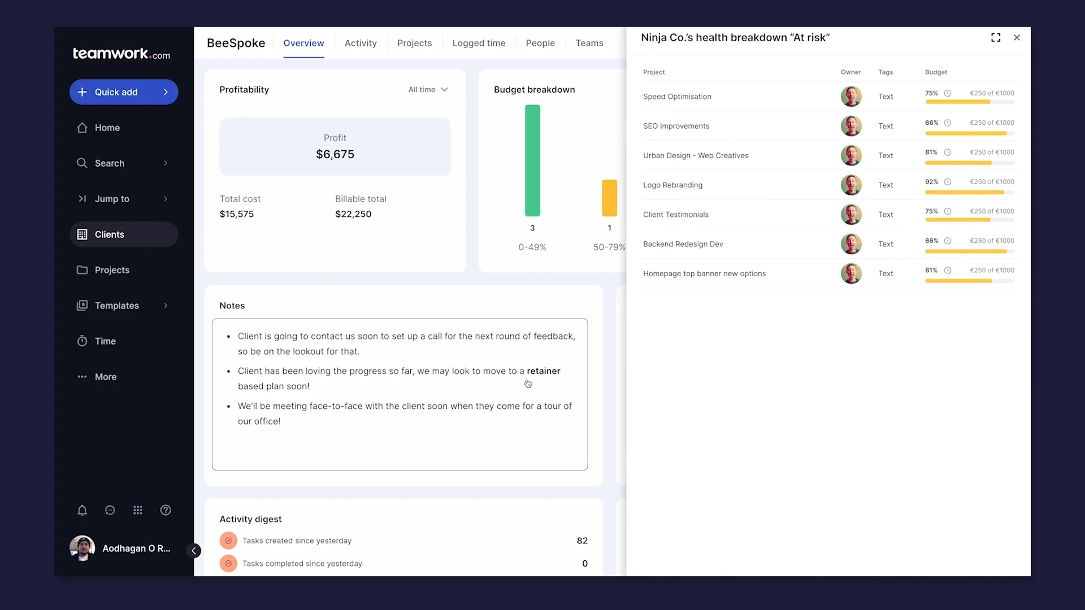Open the Reactions or comments icon
Image resolution: width=1085 pixels, height=610 pixels.
[x=110, y=510]
